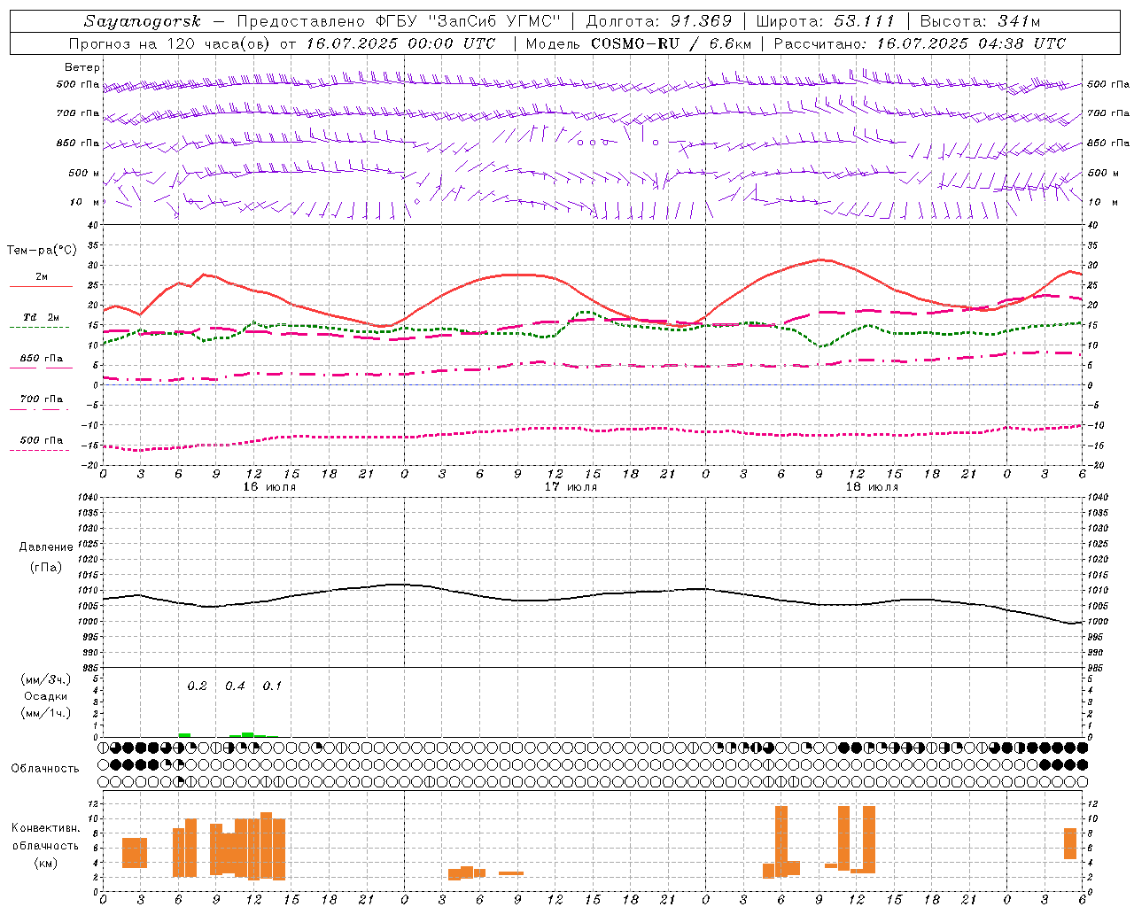Image resolution: width=1134 pixels, height=907 pixels.
Task: Click the Td 2м dew point legend entry
Action: tap(41, 322)
